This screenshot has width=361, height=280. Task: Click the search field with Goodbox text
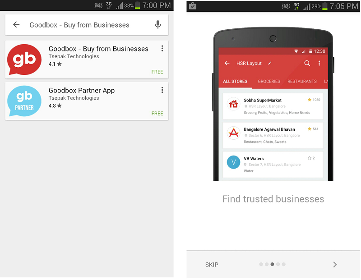[x=87, y=25]
